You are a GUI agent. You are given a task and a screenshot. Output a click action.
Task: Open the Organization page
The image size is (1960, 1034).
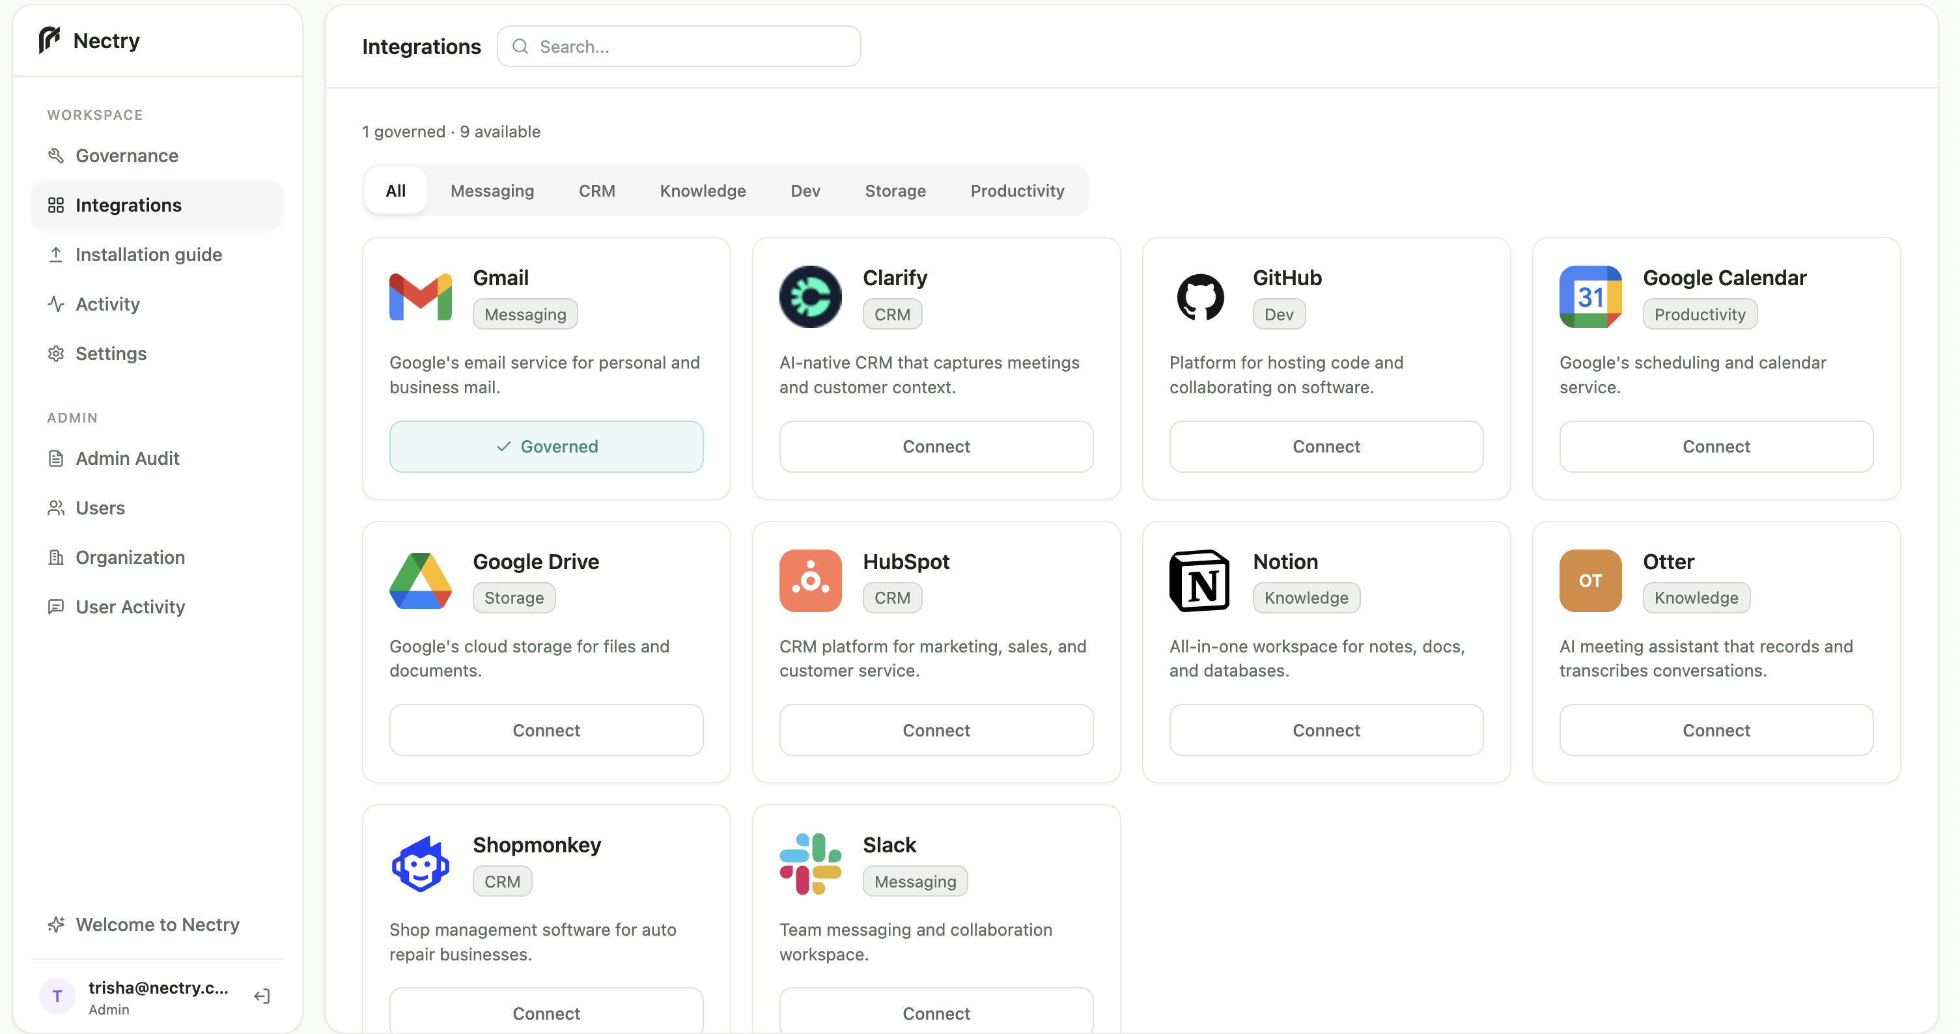pyautogui.click(x=158, y=557)
